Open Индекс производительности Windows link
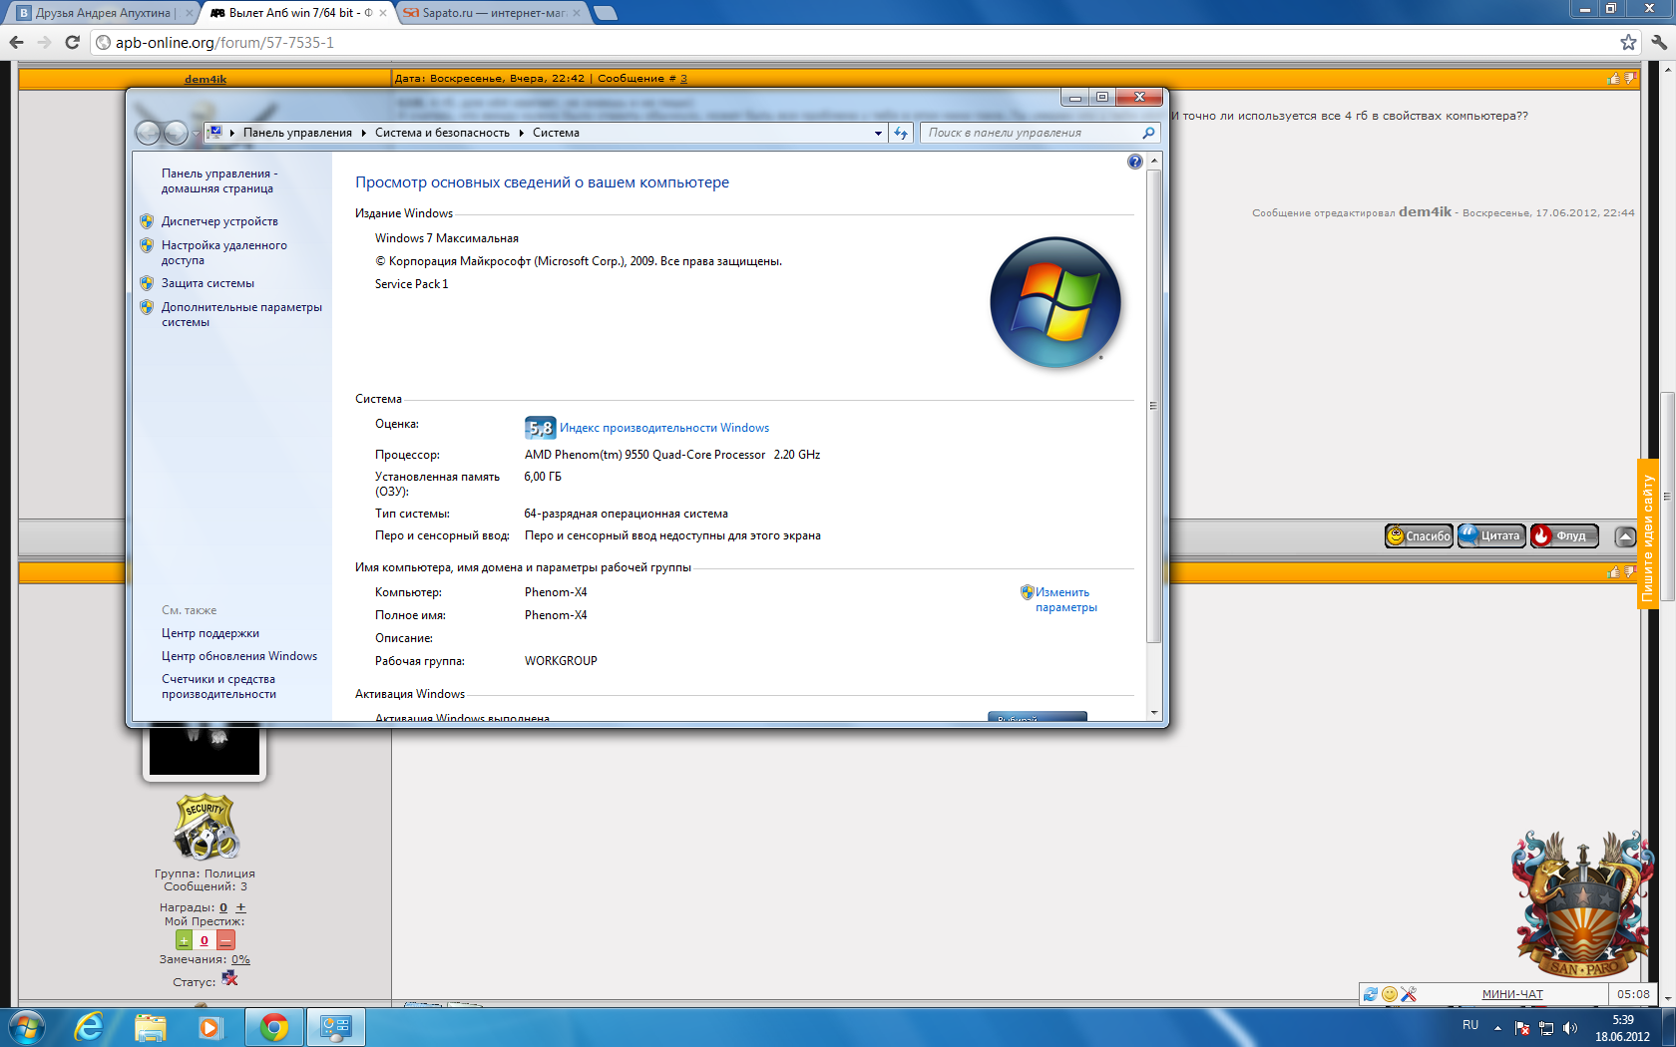 click(663, 428)
